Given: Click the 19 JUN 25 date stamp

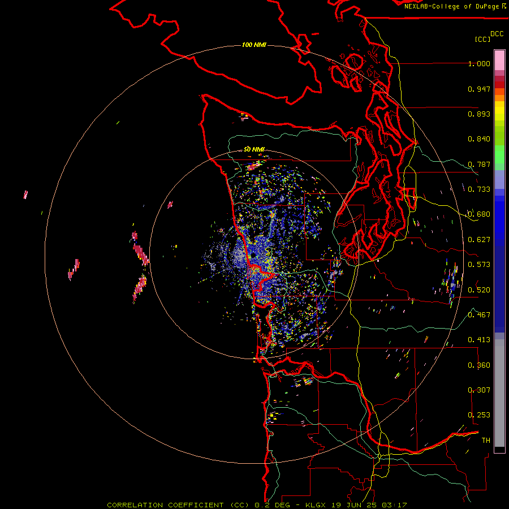Looking at the screenshot, I should coord(354,505).
